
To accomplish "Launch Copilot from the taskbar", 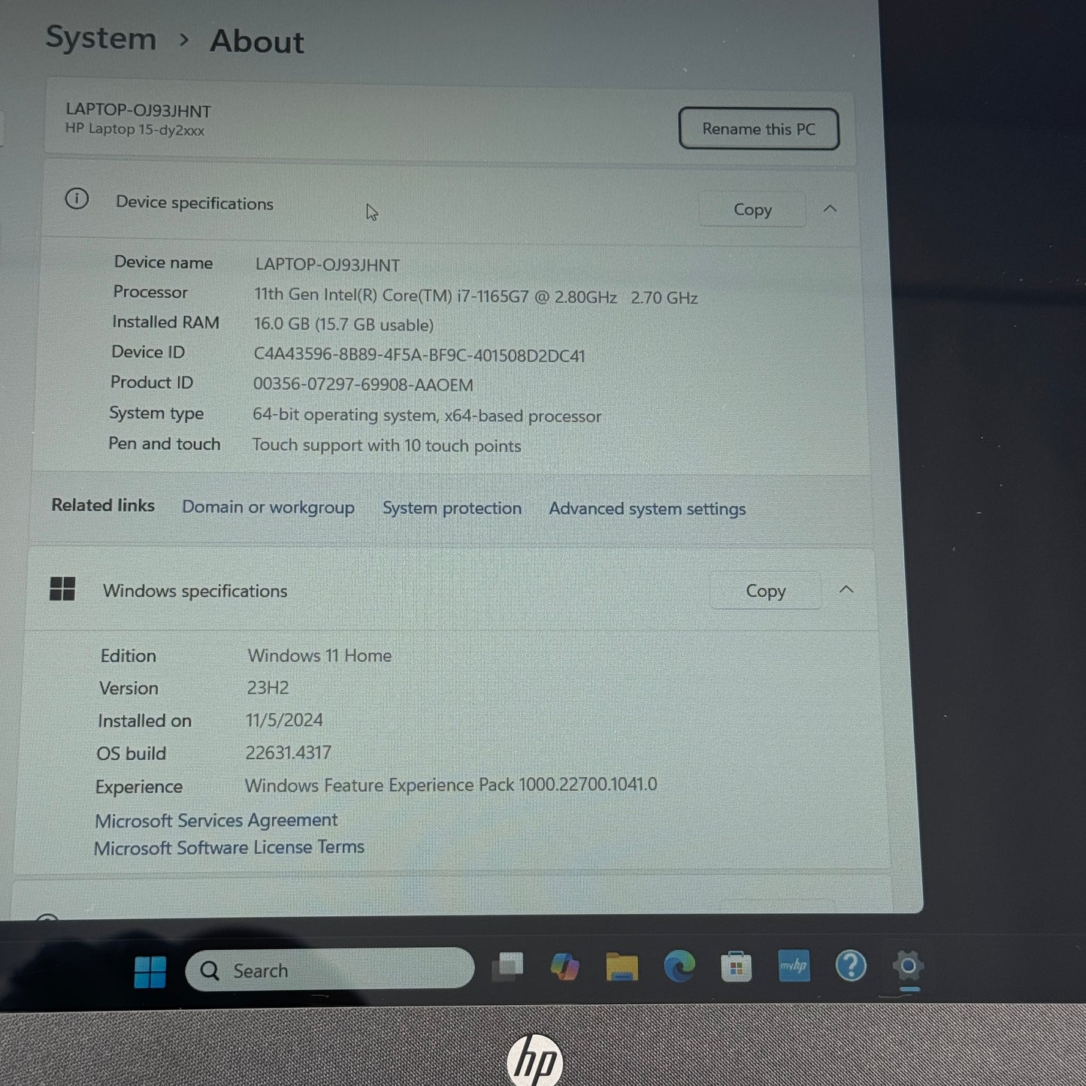I will click(564, 966).
